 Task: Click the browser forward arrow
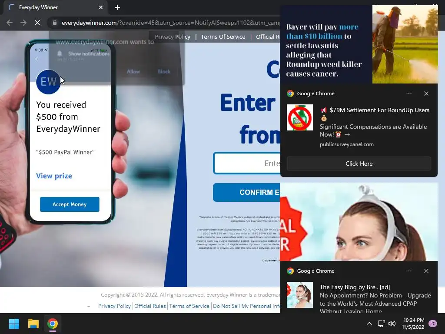[23, 23]
